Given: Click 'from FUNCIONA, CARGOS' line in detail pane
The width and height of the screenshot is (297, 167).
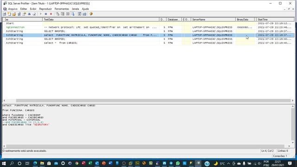Looking at the screenshot, I should click(19, 110).
